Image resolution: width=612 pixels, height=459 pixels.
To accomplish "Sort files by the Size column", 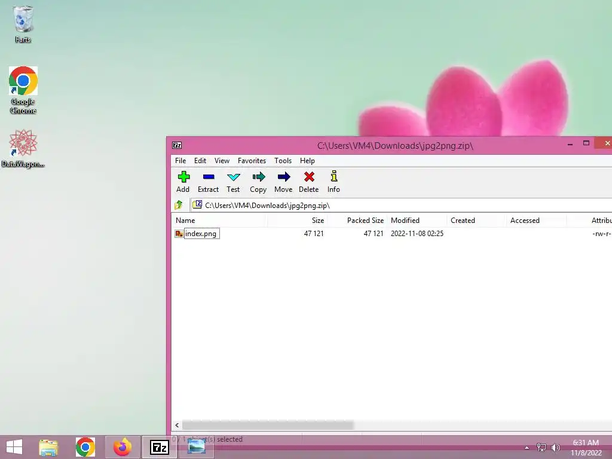I will click(298, 220).
